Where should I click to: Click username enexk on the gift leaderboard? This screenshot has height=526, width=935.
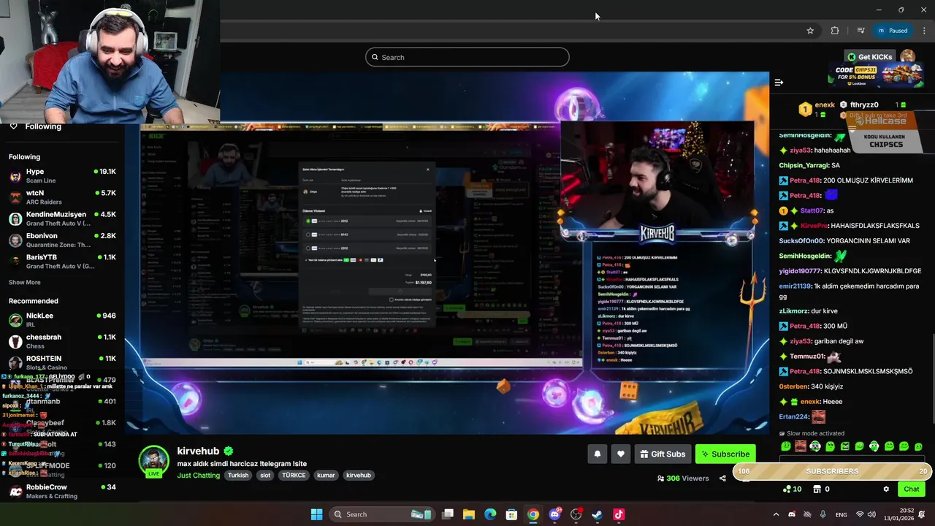825,104
